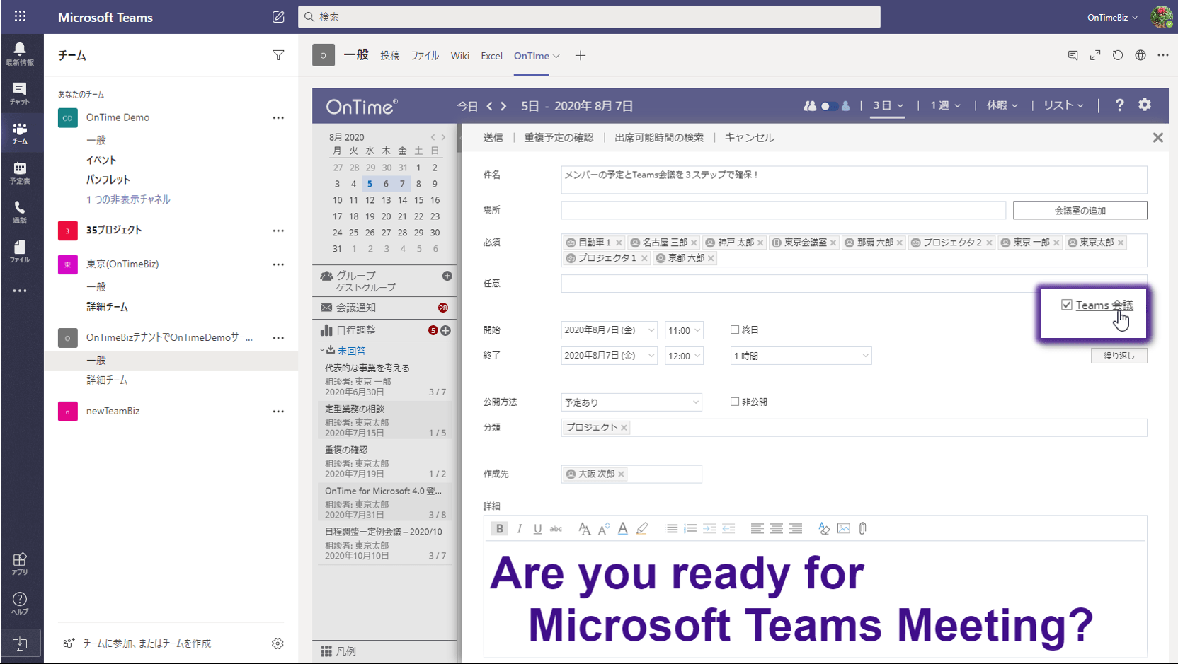Uncheck the Teams 会議 checkbox
Viewport: 1178px width, 664px height.
point(1067,304)
